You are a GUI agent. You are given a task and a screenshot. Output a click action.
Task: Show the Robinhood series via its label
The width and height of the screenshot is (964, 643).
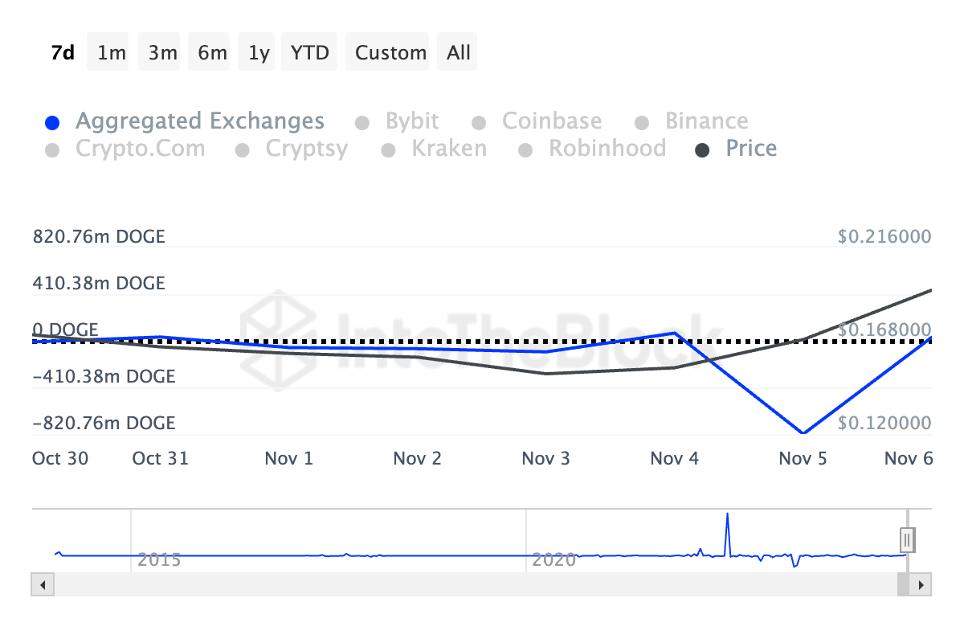(x=607, y=149)
